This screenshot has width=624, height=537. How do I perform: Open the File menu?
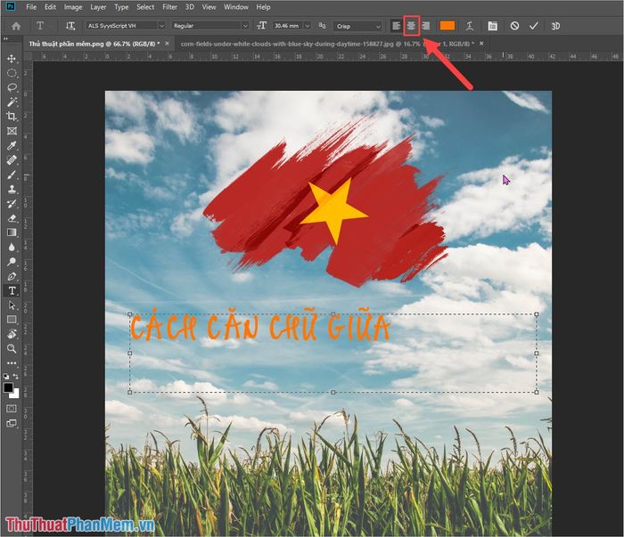click(x=31, y=7)
